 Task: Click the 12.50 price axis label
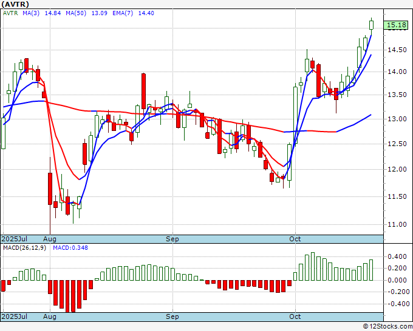tap(397, 144)
